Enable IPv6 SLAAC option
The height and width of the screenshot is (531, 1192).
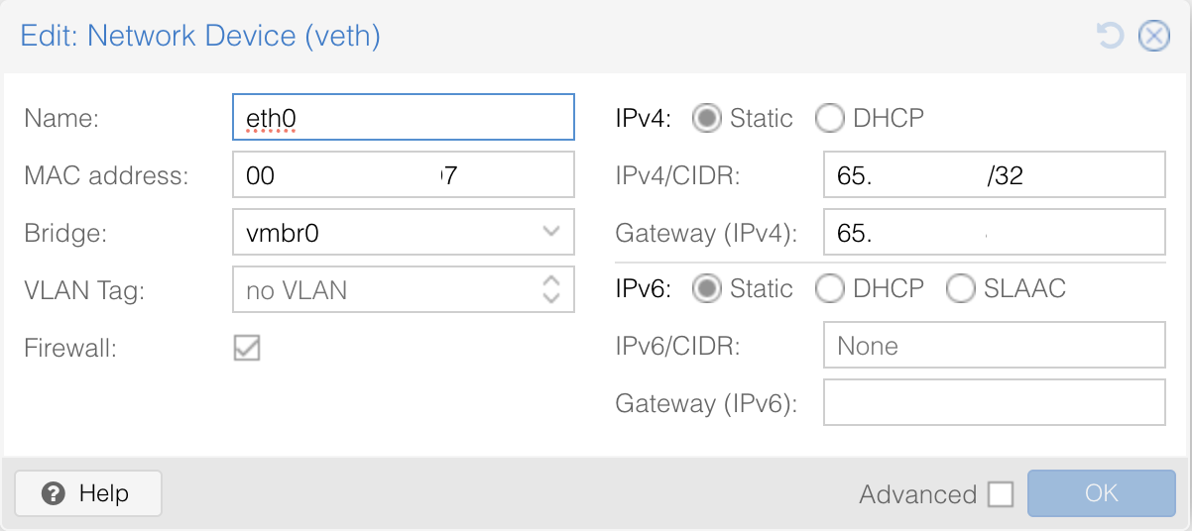click(x=960, y=289)
